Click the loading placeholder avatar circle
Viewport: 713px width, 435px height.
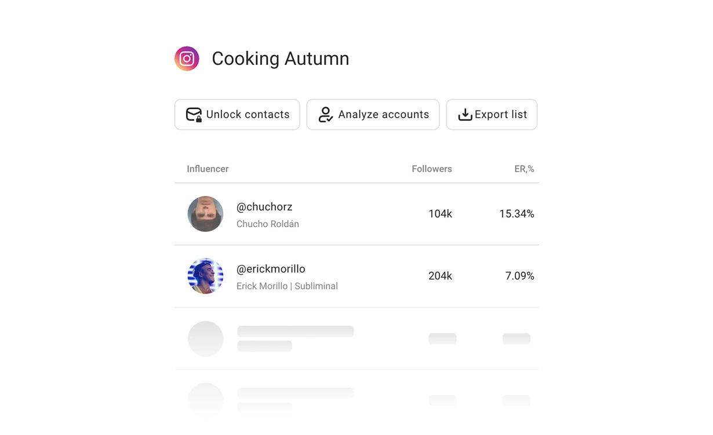coord(205,339)
